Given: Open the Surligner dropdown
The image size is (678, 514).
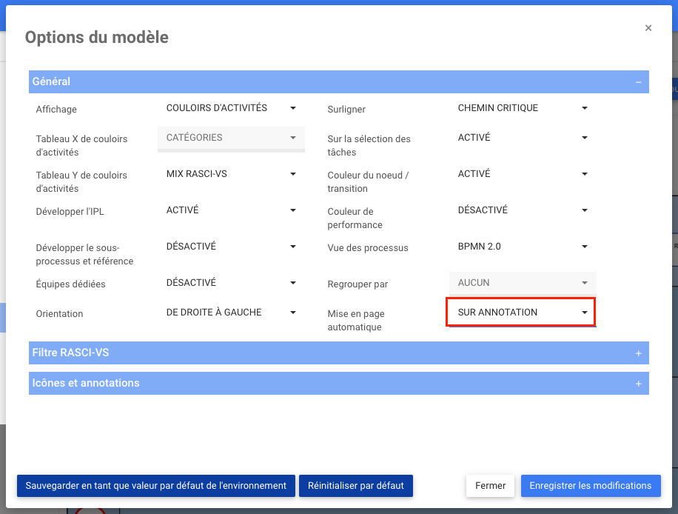Looking at the screenshot, I should tap(523, 108).
